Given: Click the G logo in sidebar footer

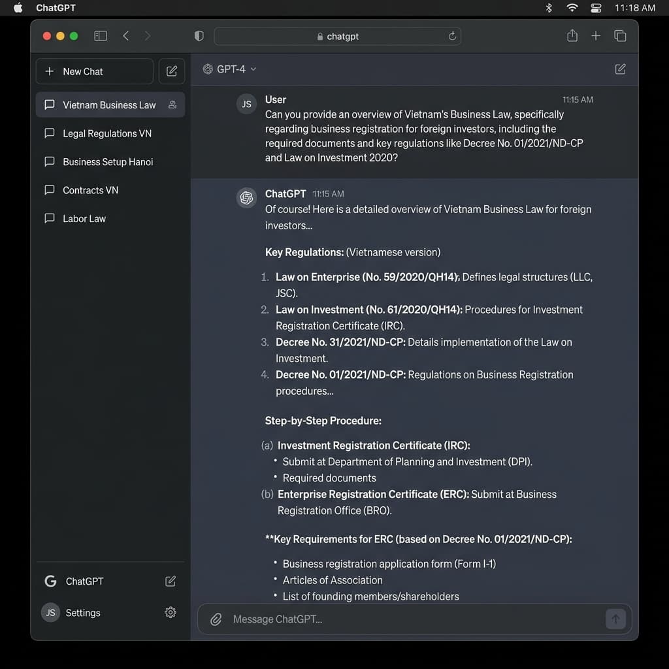Looking at the screenshot, I should [x=50, y=581].
